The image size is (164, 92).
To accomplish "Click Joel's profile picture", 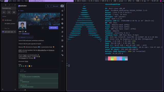I will click(22, 26).
